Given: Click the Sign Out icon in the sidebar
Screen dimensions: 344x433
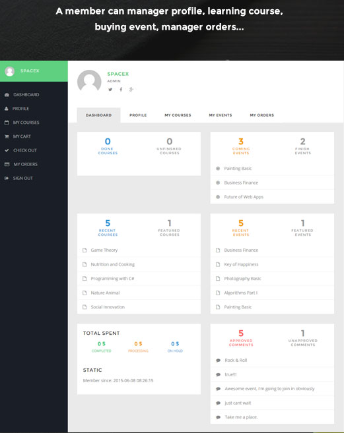Looking at the screenshot, I should click(7, 178).
